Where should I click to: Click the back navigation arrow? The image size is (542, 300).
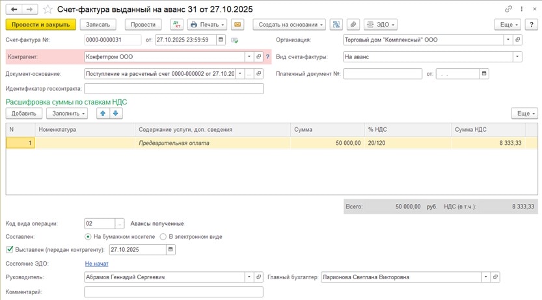(14, 10)
